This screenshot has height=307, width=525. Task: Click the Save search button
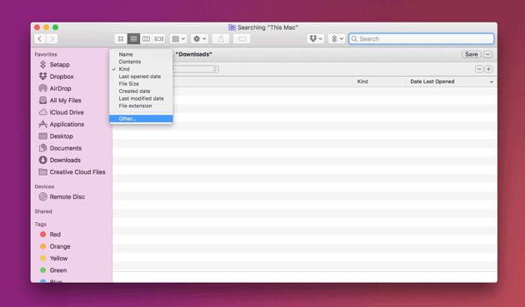pyautogui.click(x=472, y=54)
